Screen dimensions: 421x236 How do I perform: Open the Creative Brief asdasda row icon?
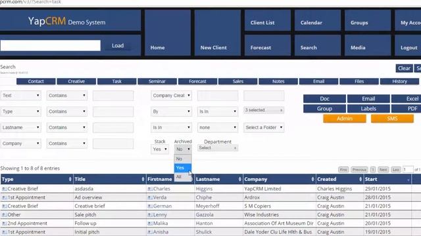pos(5,189)
